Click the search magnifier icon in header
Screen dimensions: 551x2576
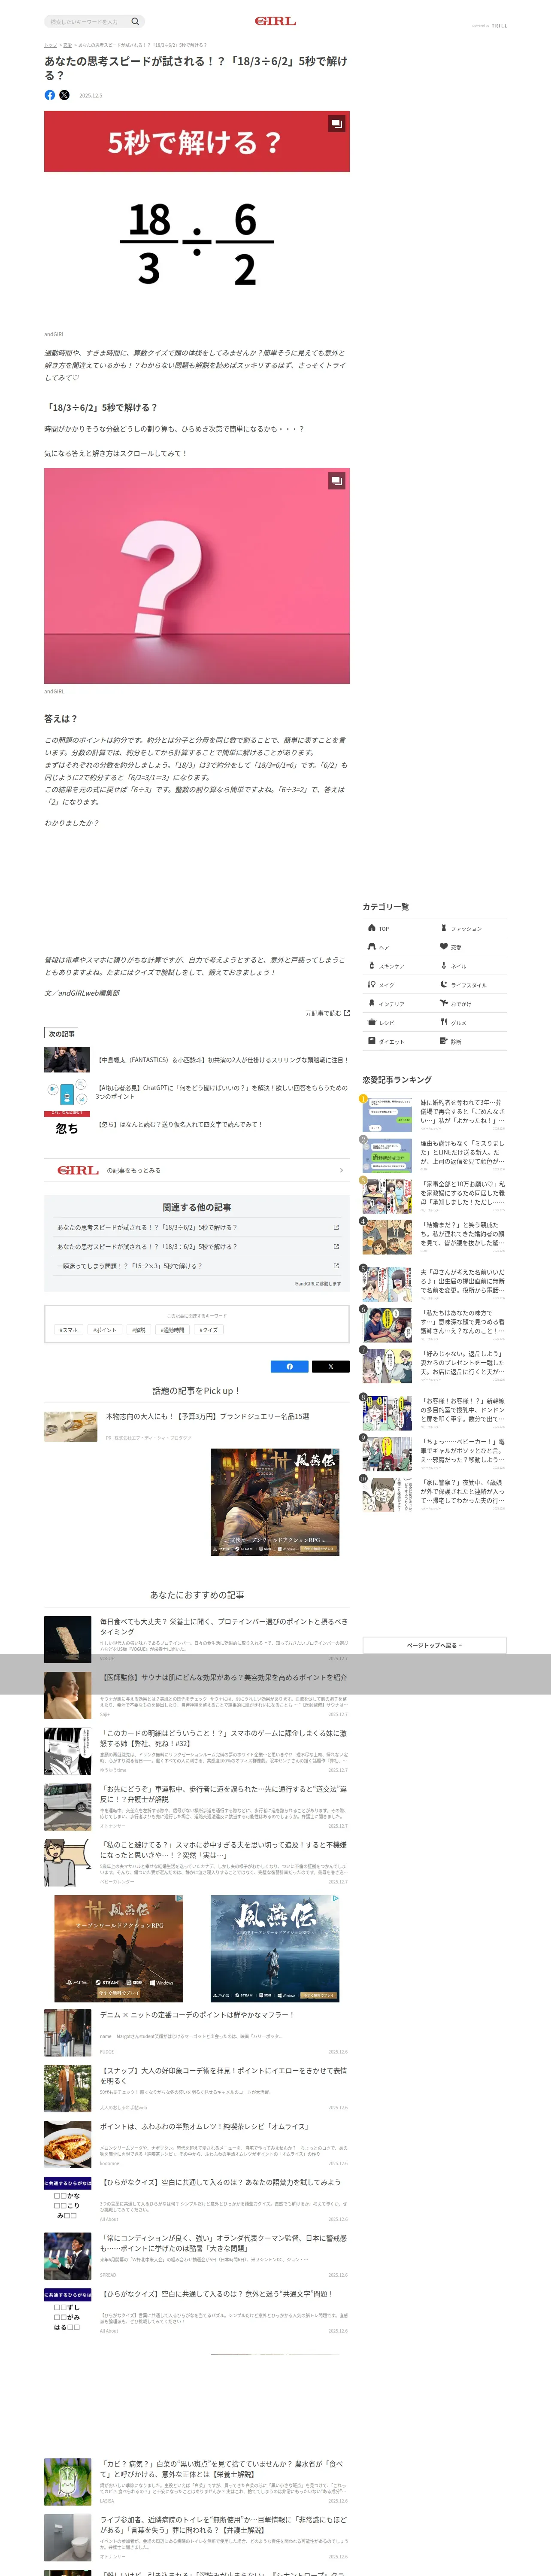coord(135,21)
